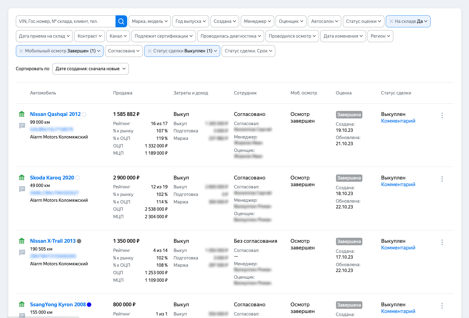This screenshot has height=318, width=469.
Task: Click the white color dot next to Skoda Karoq 2020
Action: (77, 178)
